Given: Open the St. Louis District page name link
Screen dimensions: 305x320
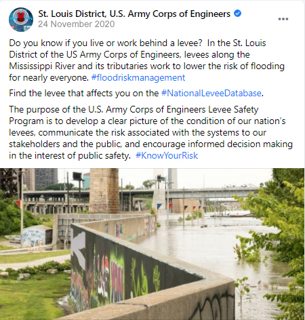Looking at the screenshot, I should click(x=134, y=14).
